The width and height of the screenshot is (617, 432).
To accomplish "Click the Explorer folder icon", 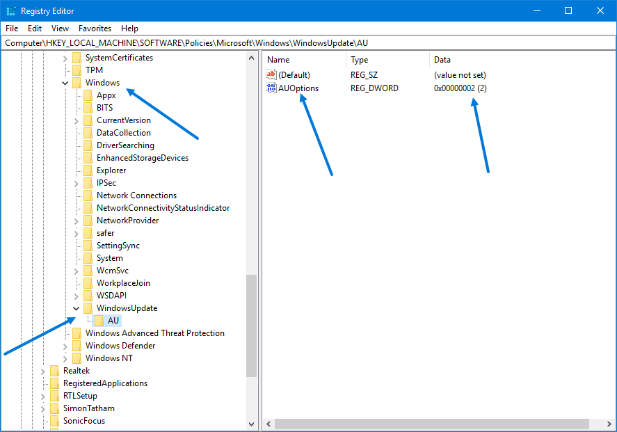I will (x=88, y=170).
